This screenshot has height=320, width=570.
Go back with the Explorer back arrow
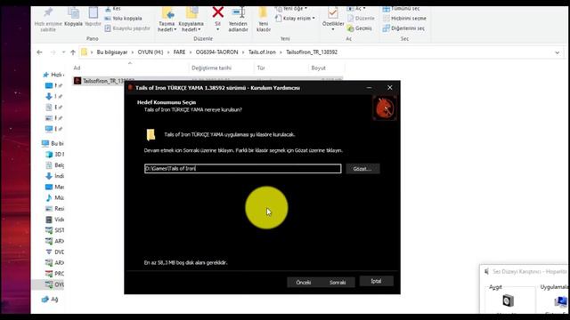(x=39, y=52)
